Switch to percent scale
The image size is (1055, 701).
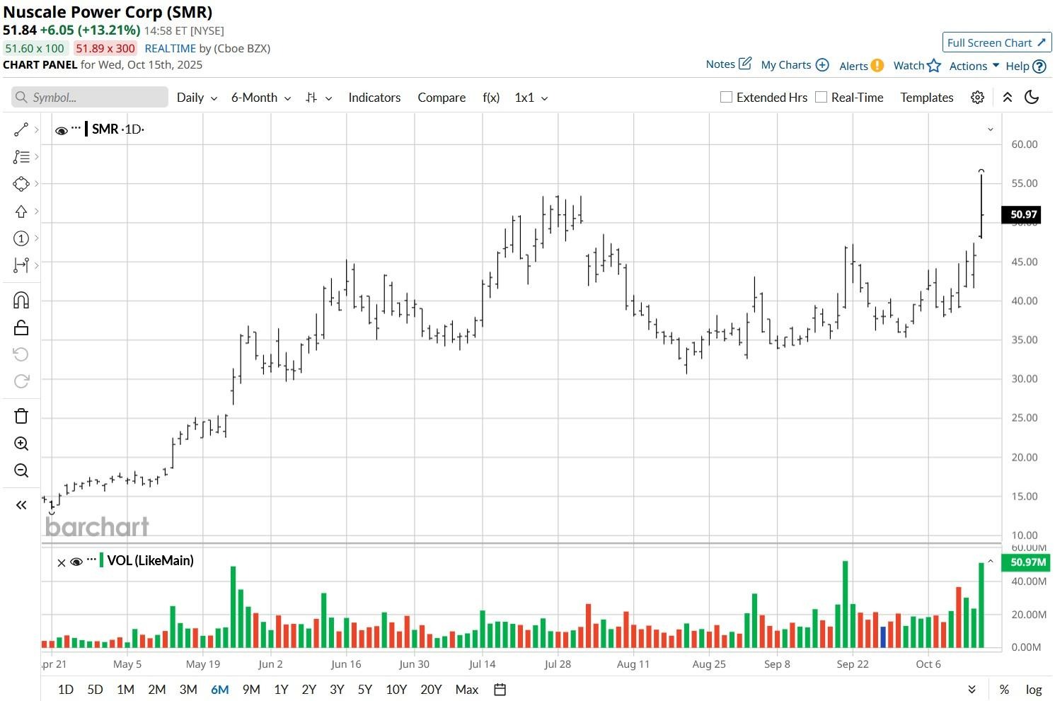coord(1004,690)
